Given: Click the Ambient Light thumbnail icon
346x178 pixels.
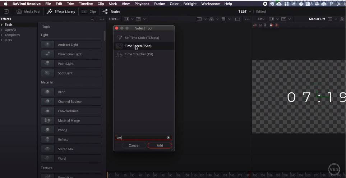Looking at the screenshot, I should 47,45.
